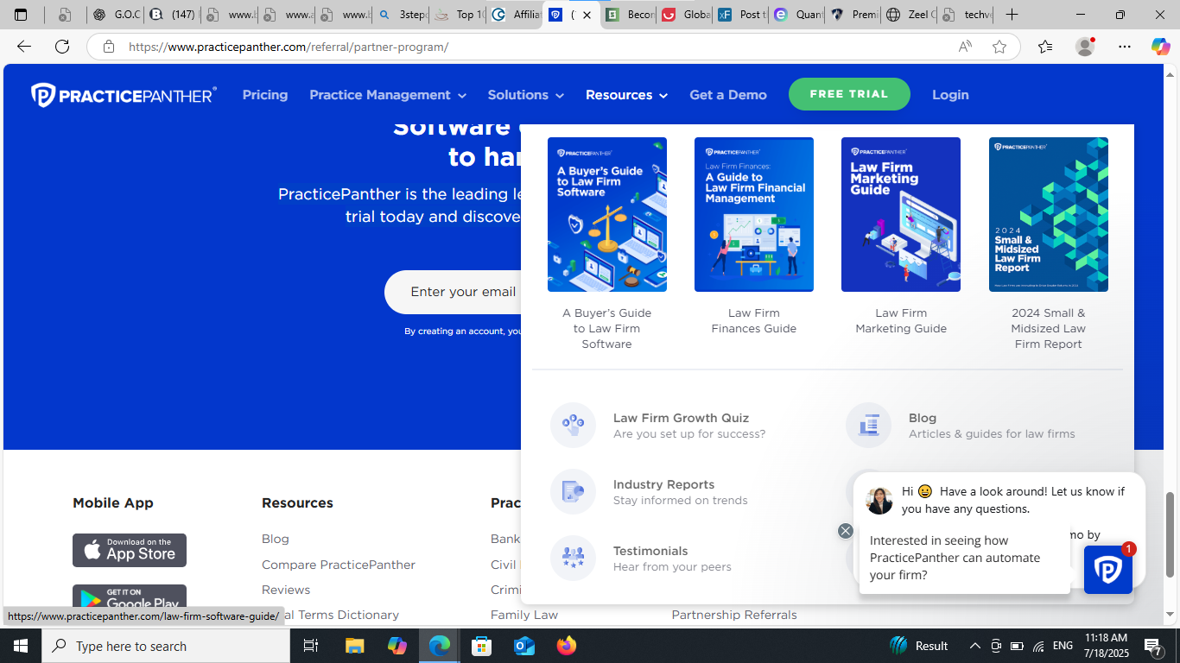The image size is (1180, 663).
Task: Add this page to favorites star
Action: coord(999,47)
